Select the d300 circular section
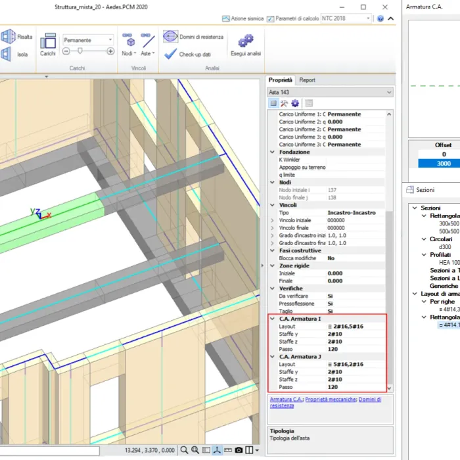The height and width of the screenshot is (460, 460). tap(445, 247)
